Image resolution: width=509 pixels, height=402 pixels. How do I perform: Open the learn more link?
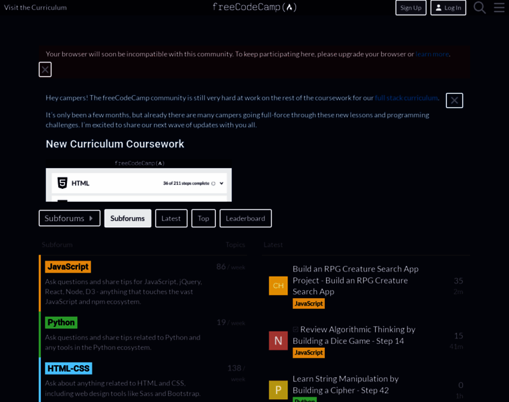tap(432, 54)
